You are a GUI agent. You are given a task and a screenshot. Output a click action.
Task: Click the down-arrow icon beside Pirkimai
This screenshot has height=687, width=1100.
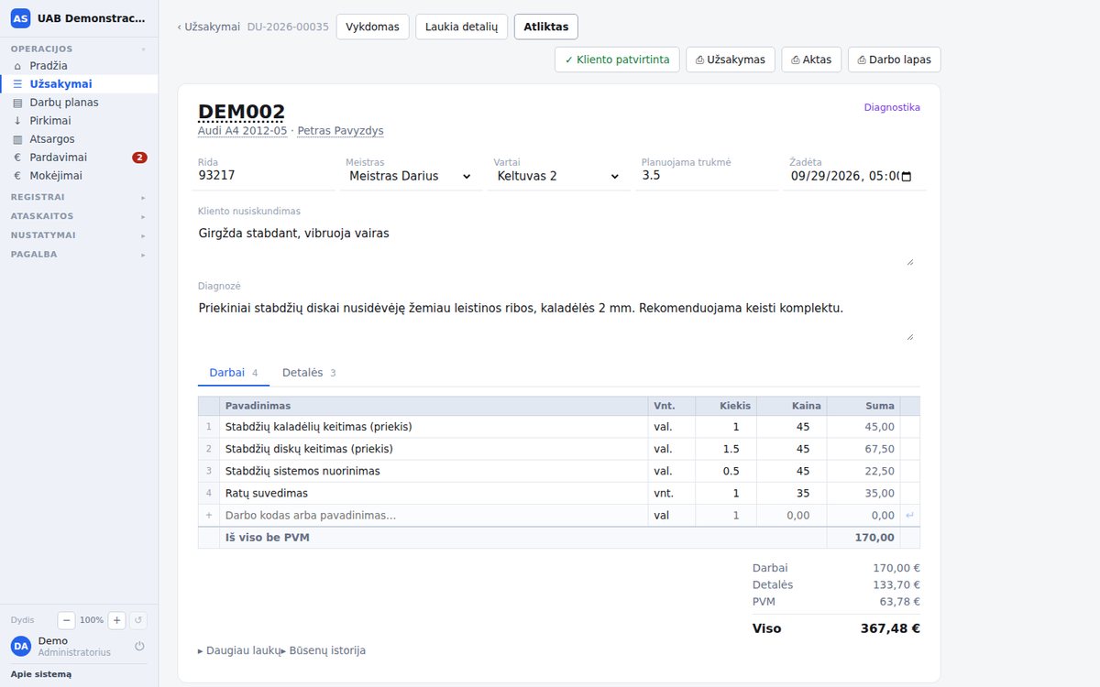(17, 121)
